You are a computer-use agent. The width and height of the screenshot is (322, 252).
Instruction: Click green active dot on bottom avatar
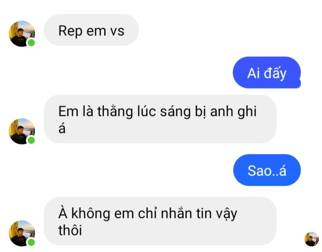pos(31,242)
